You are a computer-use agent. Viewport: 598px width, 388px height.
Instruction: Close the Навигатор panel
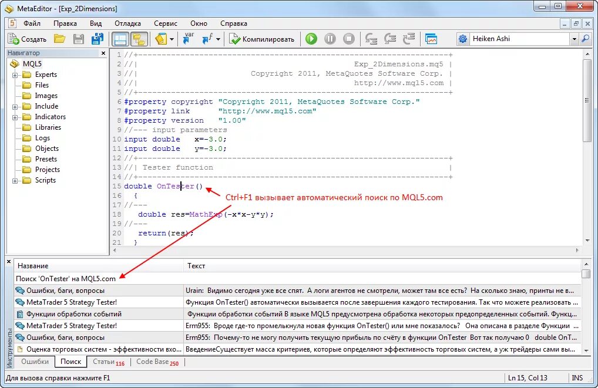(x=103, y=53)
